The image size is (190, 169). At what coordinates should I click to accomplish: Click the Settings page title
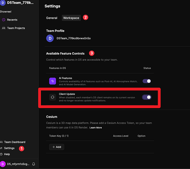tap(52, 6)
